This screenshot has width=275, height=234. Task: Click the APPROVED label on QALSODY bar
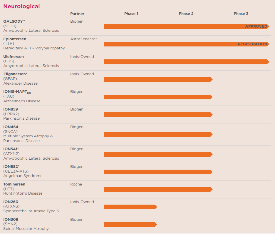(x=256, y=26)
